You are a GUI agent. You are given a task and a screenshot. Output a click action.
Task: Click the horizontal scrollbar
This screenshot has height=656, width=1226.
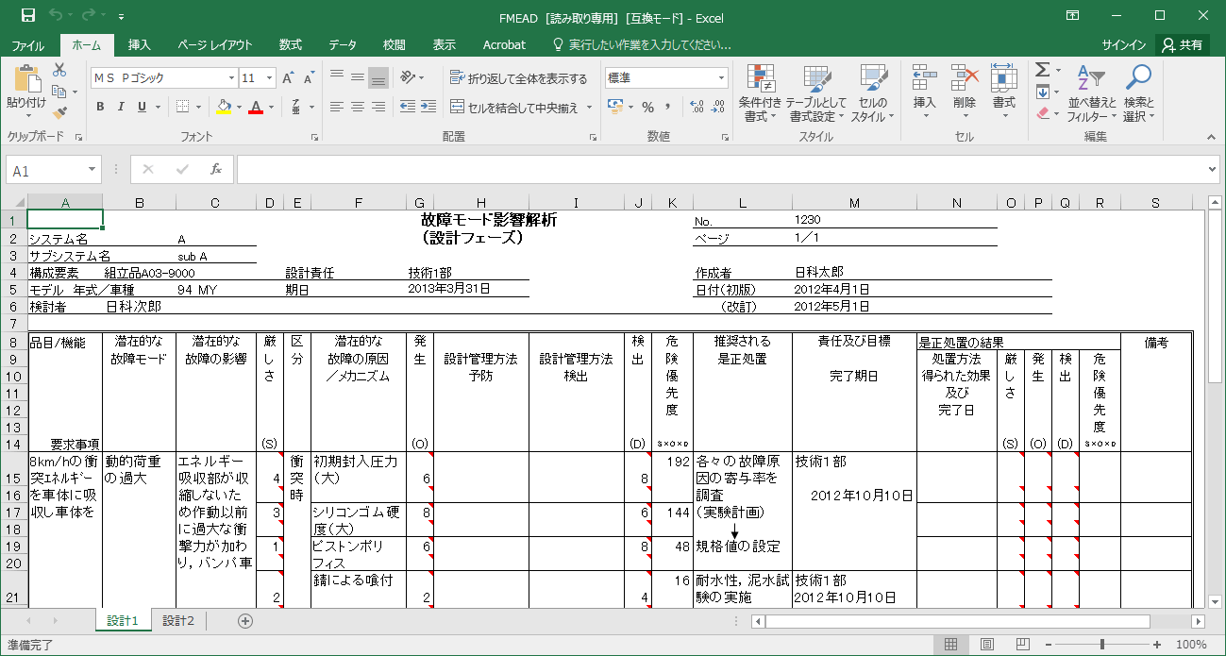tap(958, 621)
